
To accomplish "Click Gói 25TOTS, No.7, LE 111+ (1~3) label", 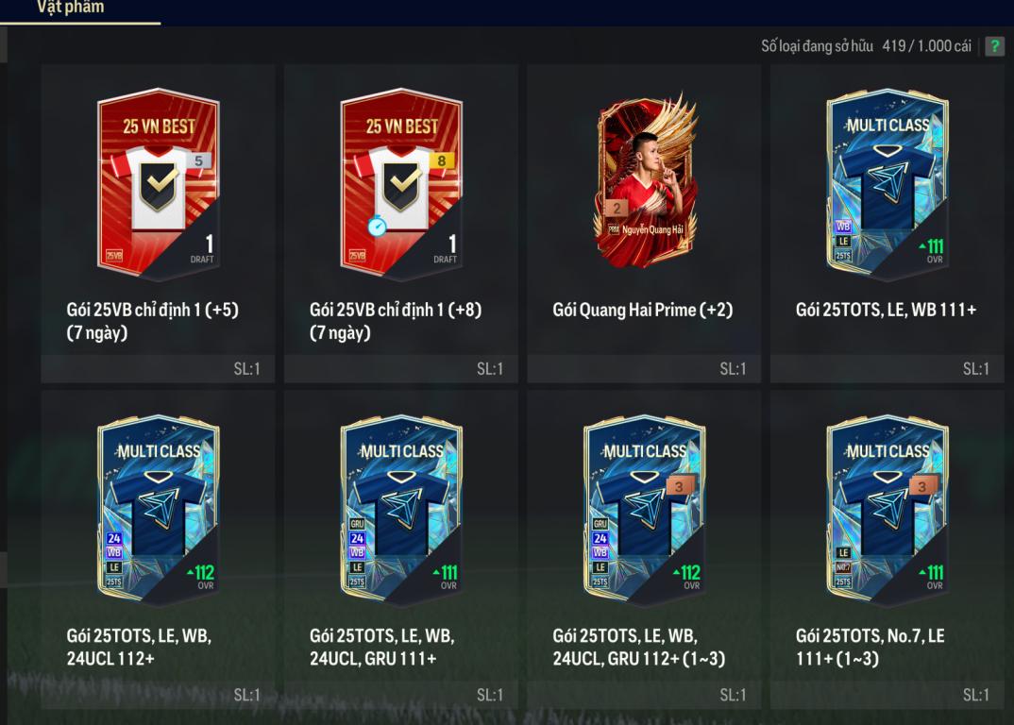I will tap(870, 647).
